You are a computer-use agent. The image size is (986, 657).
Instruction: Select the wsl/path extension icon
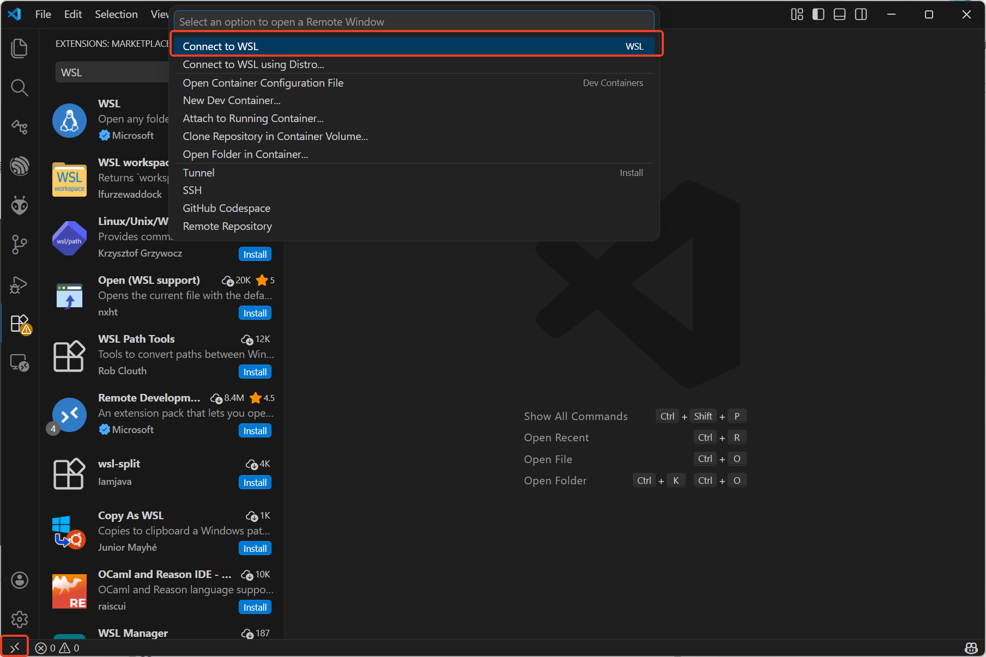69,238
